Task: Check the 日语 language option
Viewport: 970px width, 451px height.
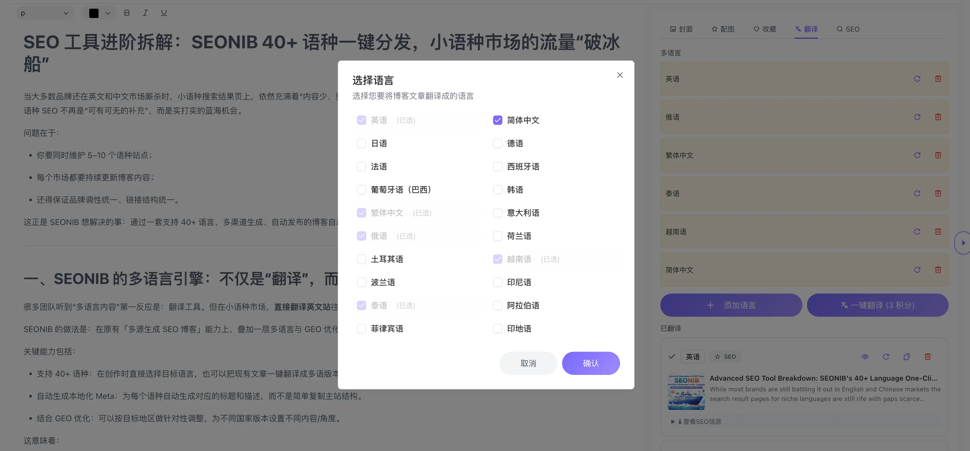Action: (362, 143)
